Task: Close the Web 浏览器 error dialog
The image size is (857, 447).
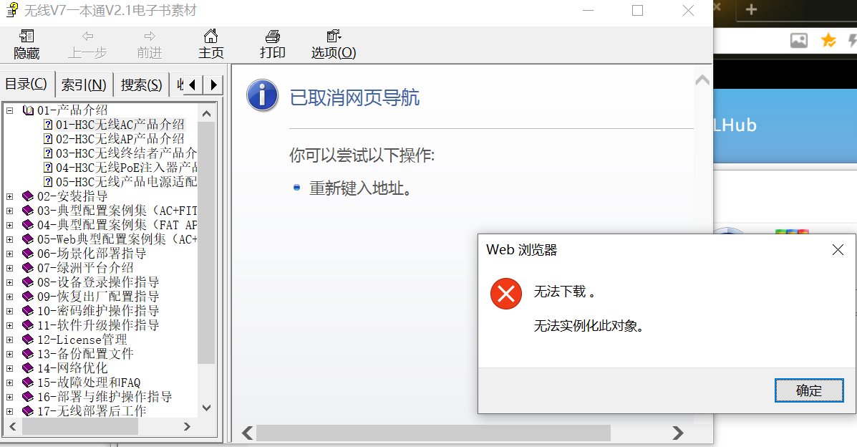Action: pyautogui.click(x=838, y=250)
